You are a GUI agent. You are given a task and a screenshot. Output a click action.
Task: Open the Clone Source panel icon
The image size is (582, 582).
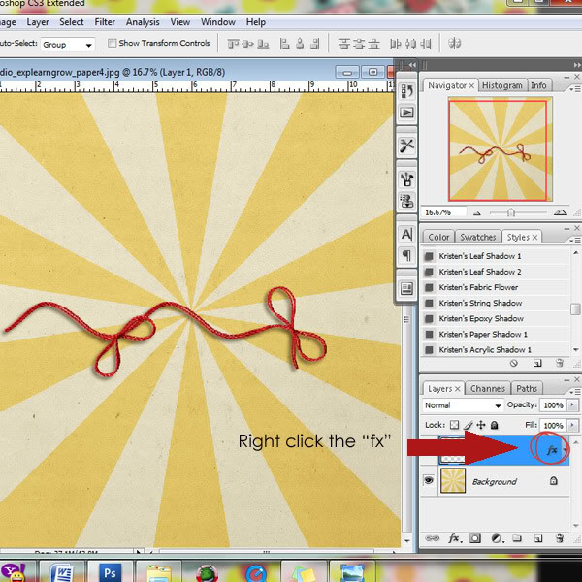coord(406,201)
